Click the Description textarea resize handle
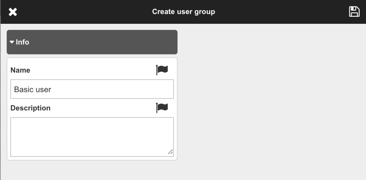 [170, 152]
